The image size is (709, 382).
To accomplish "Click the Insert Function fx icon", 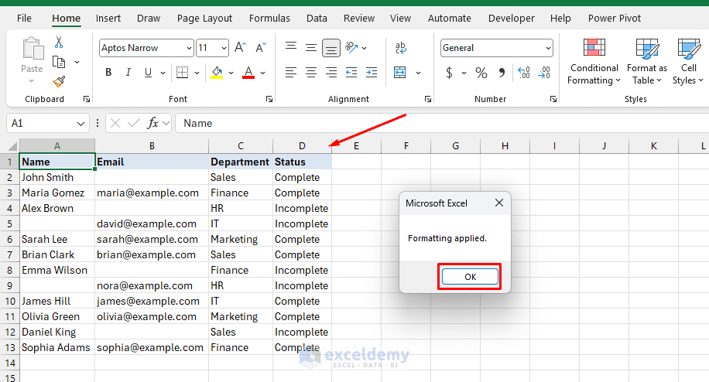I will 152,123.
